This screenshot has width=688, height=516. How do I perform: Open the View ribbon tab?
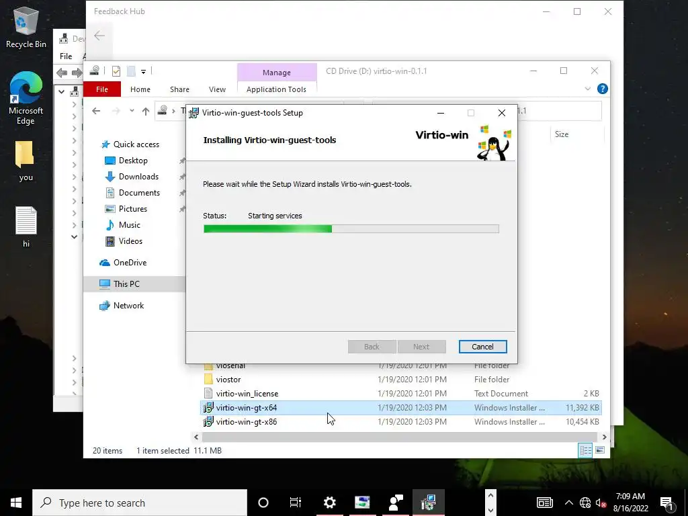point(217,89)
